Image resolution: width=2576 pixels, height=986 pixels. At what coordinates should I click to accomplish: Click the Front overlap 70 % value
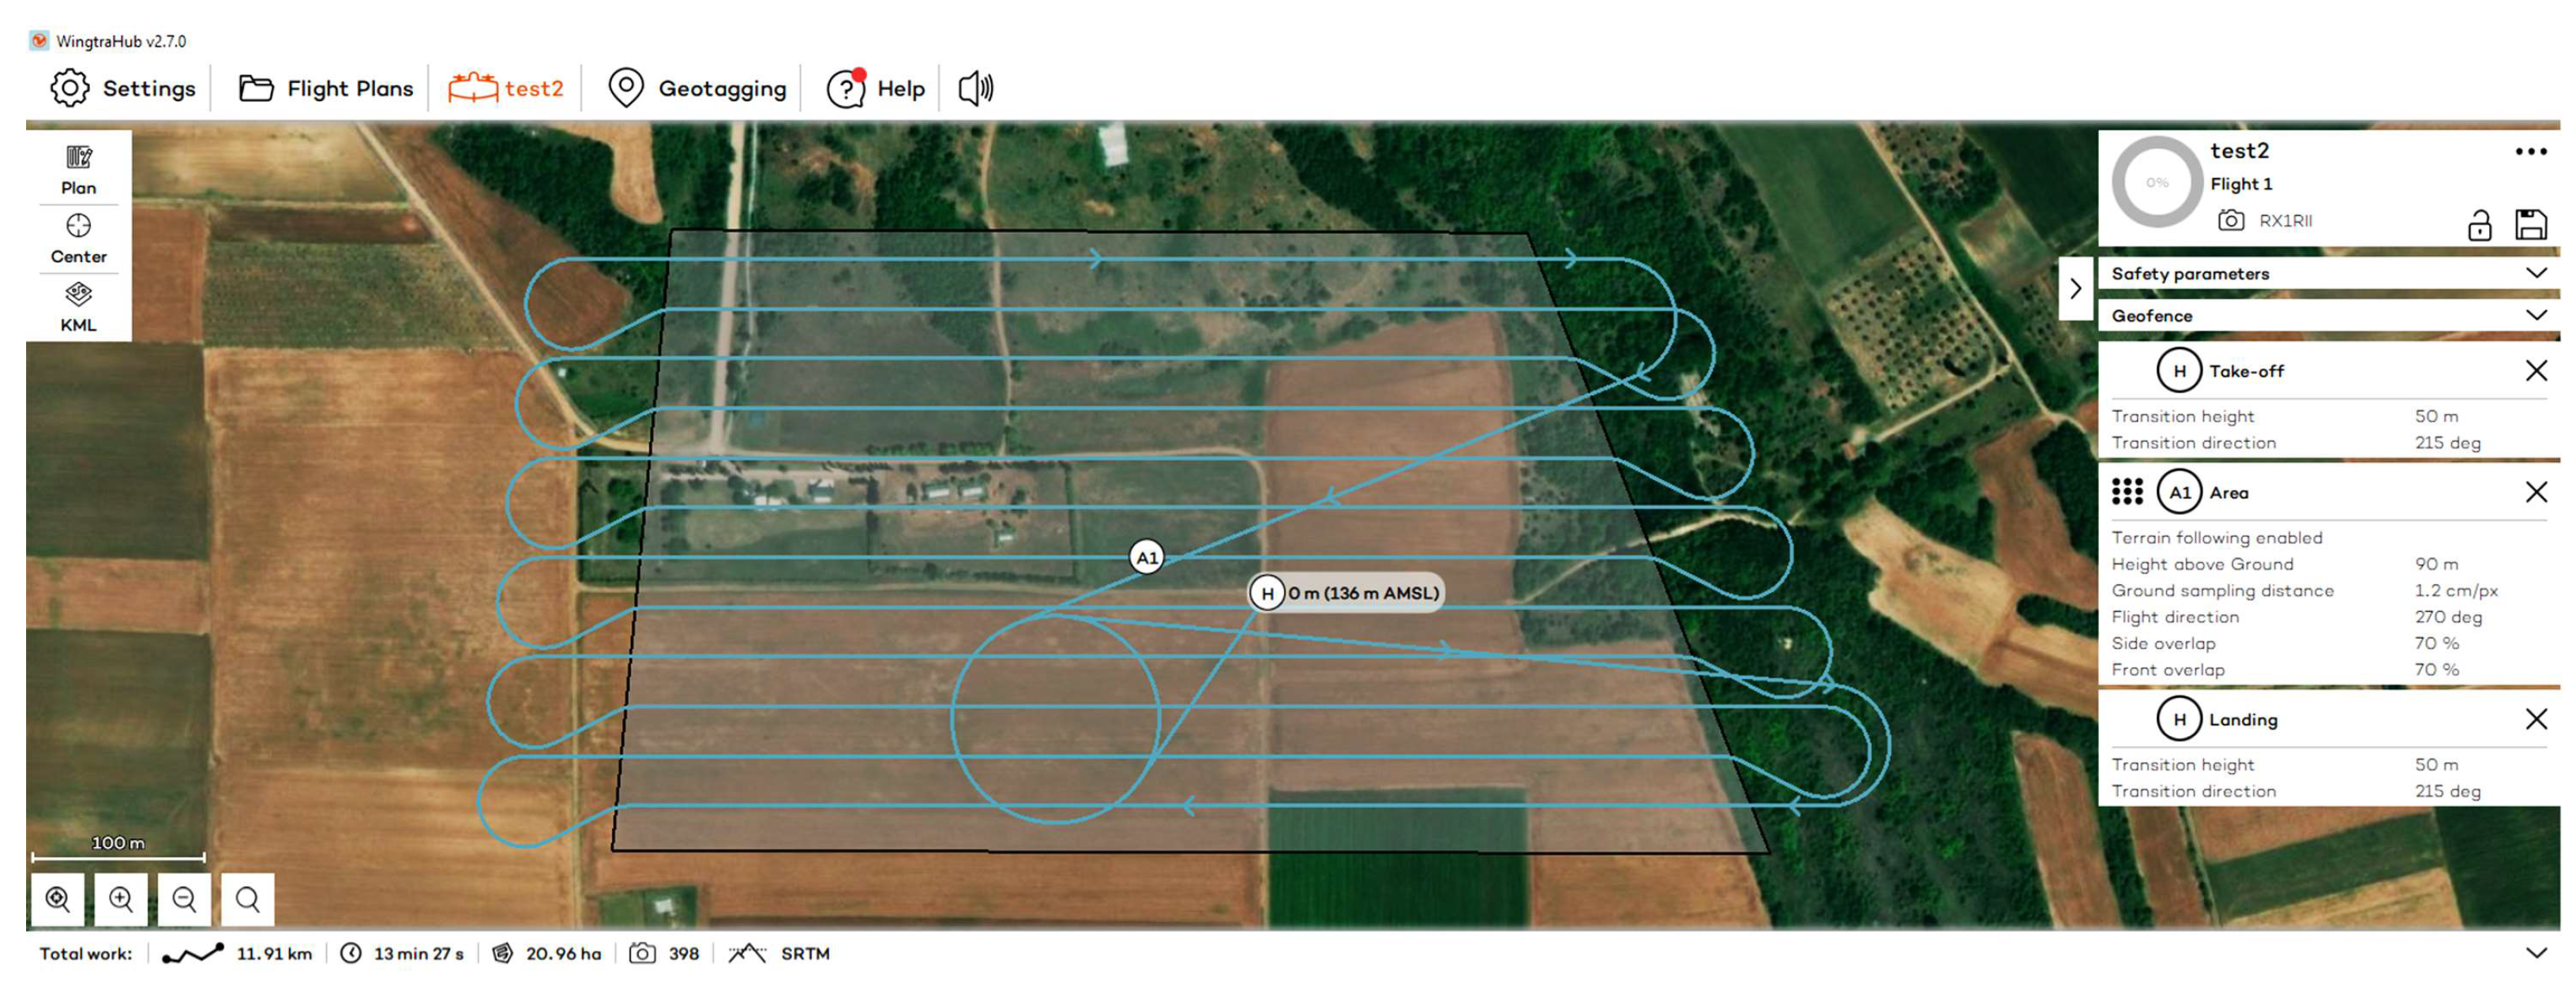pyautogui.click(x=2436, y=669)
